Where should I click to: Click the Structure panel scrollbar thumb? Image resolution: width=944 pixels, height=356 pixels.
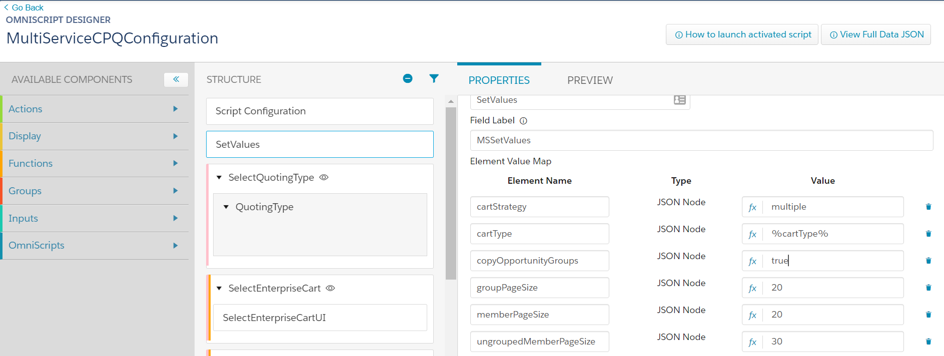tap(451, 193)
